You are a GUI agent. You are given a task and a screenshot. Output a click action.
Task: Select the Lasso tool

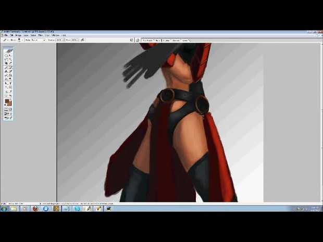[6, 59]
